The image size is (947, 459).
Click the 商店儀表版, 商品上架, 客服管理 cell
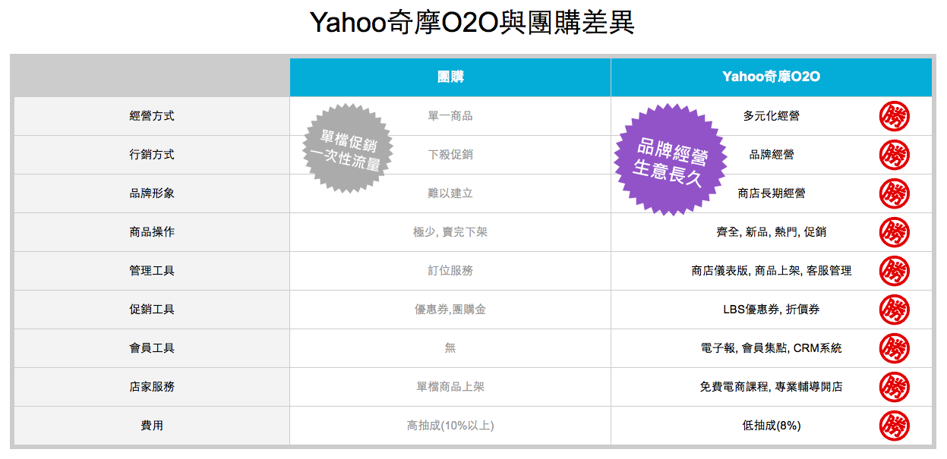[771, 271]
